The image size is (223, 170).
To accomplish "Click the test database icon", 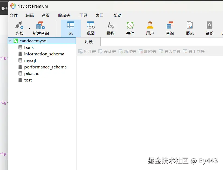I will pos(20,80).
